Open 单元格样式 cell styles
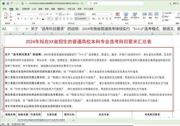 (135, 16)
